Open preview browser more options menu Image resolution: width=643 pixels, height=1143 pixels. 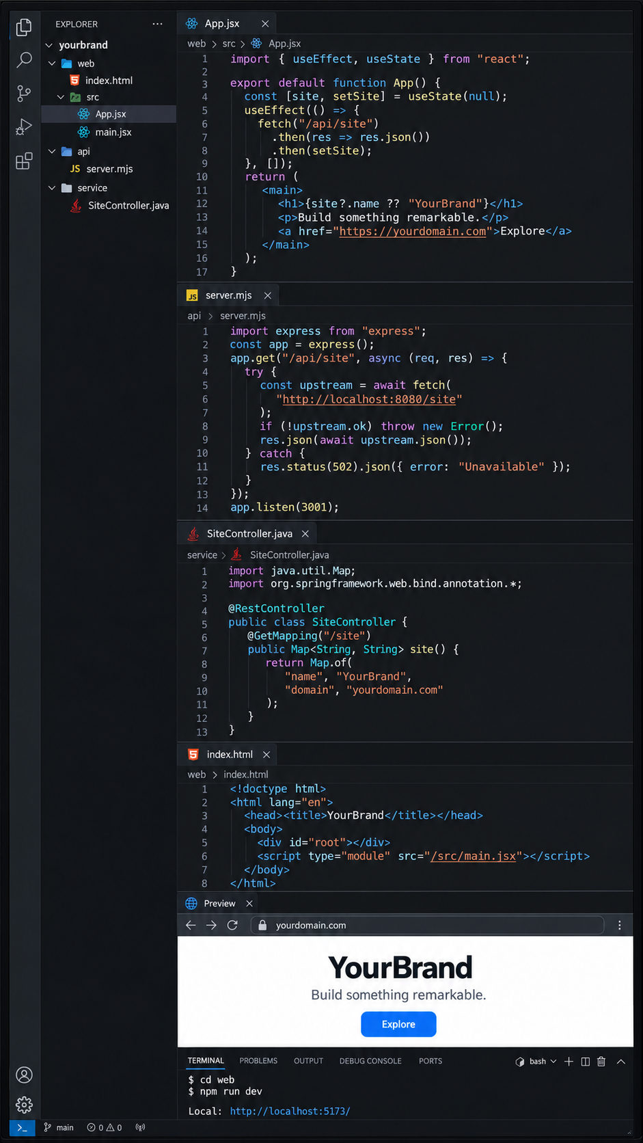coord(620,925)
